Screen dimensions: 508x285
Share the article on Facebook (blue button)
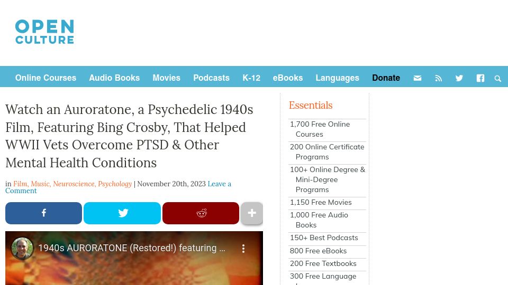[x=43, y=213]
